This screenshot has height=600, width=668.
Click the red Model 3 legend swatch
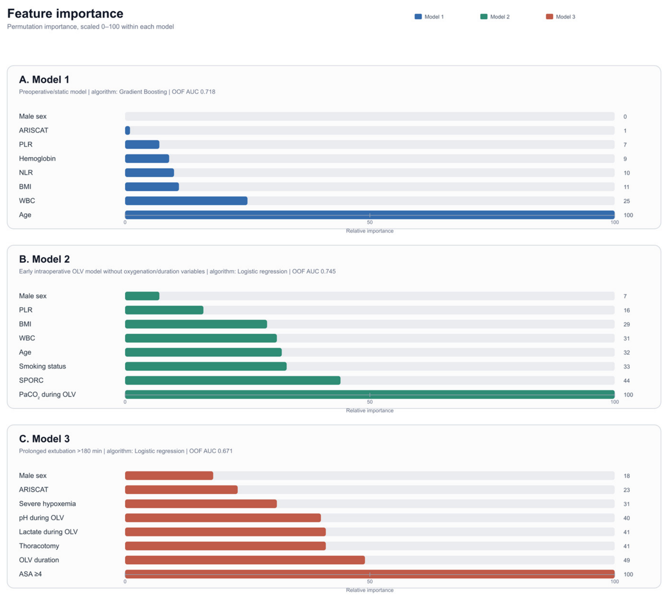point(549,16)
